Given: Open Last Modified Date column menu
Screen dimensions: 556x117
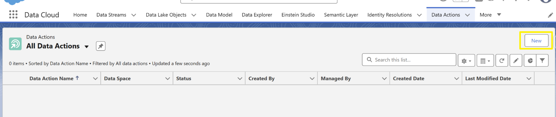Looking at the screenshot, I should point(529,79).
